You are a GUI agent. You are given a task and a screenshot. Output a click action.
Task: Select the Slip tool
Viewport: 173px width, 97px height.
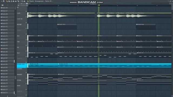pos(16,1)
